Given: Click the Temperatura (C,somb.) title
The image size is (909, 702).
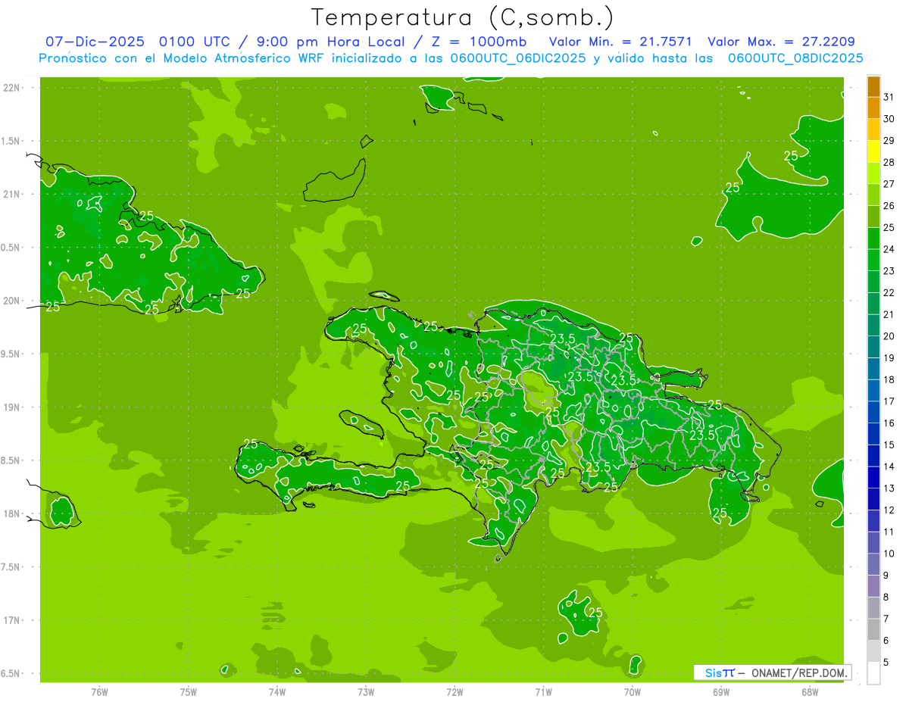Looking at the screenshot, I should [x=463, y=17].
